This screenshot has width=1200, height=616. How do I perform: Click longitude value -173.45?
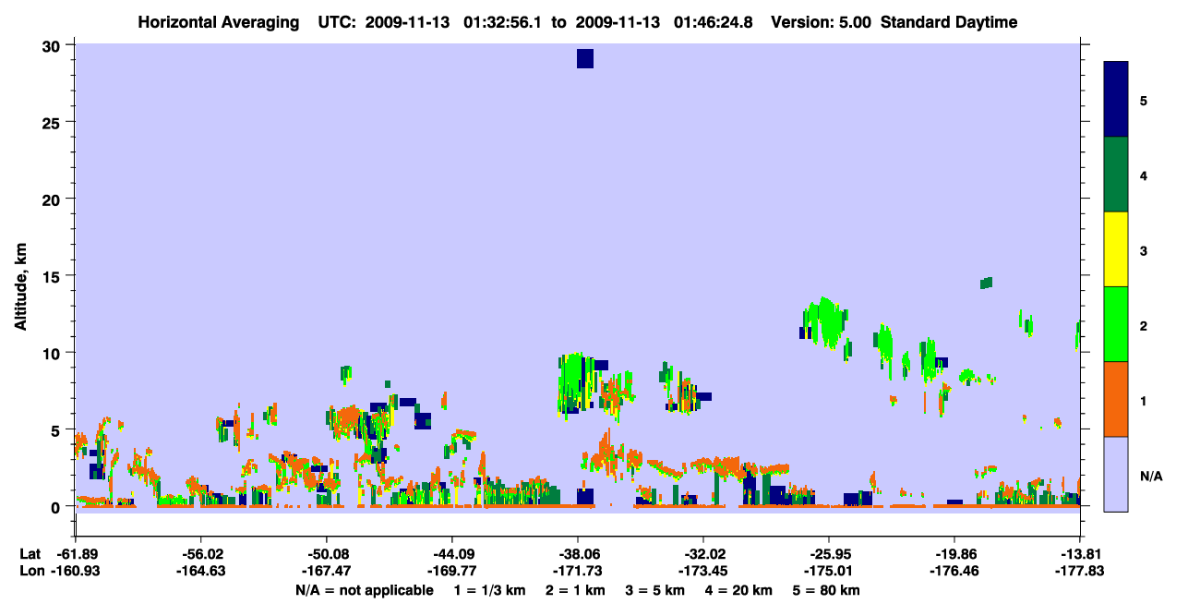[x=703, y=571]
